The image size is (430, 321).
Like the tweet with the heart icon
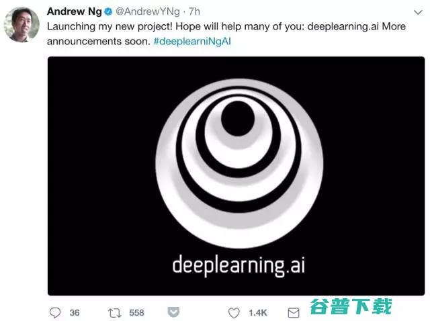click(234, 313)
